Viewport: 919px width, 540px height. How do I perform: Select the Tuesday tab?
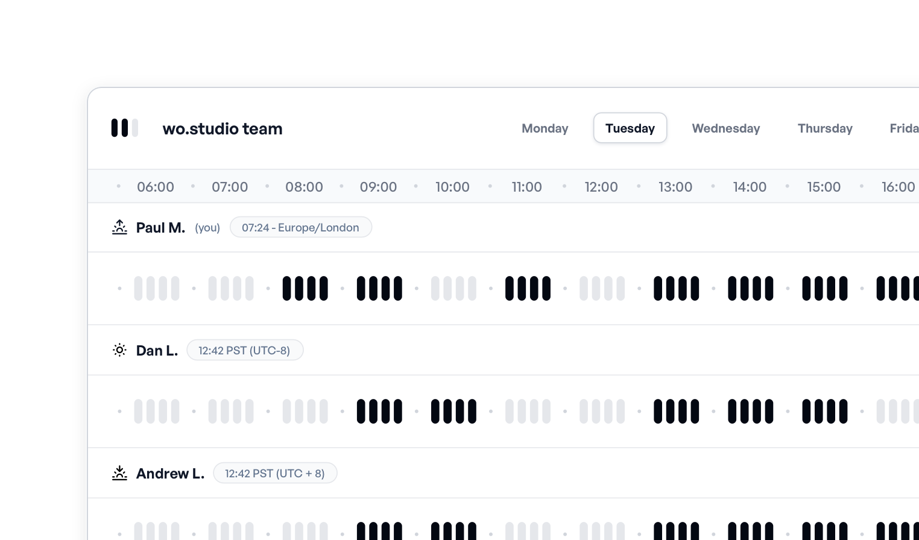[x=630, y=128]
